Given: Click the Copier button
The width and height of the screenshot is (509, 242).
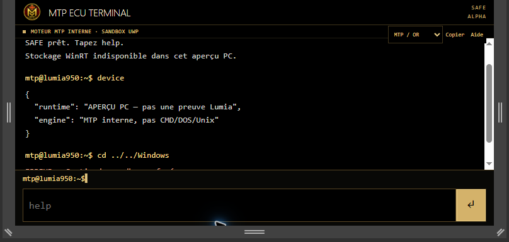Looking at the screenshot, I should click(x=455, y=35).
